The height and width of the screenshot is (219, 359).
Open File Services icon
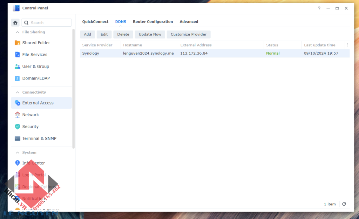(18, 55)
